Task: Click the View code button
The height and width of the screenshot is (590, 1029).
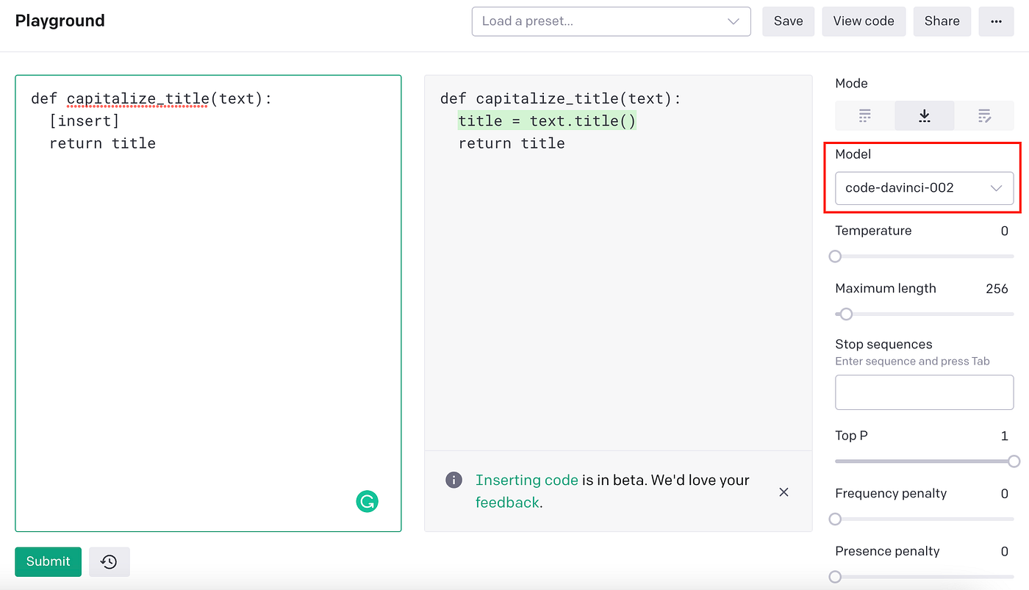Action: [x=864, y=21]
